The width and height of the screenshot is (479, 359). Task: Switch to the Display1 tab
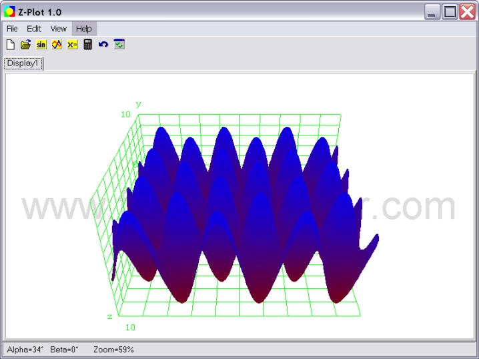click(23, 63)
